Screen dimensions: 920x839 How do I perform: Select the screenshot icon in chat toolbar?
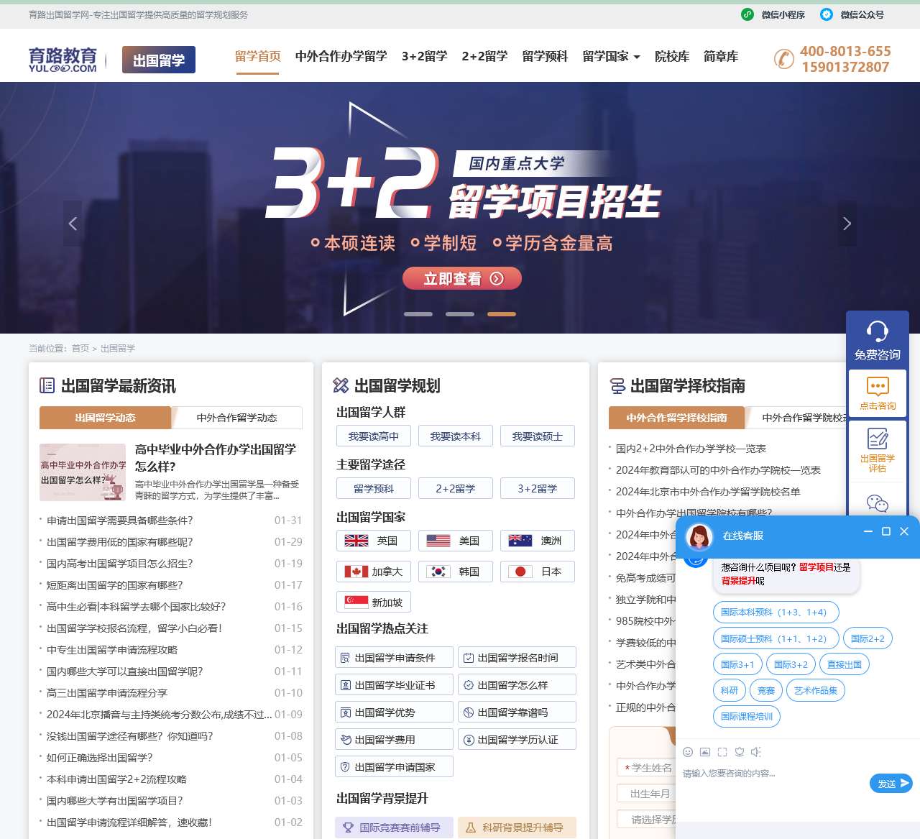722,752
